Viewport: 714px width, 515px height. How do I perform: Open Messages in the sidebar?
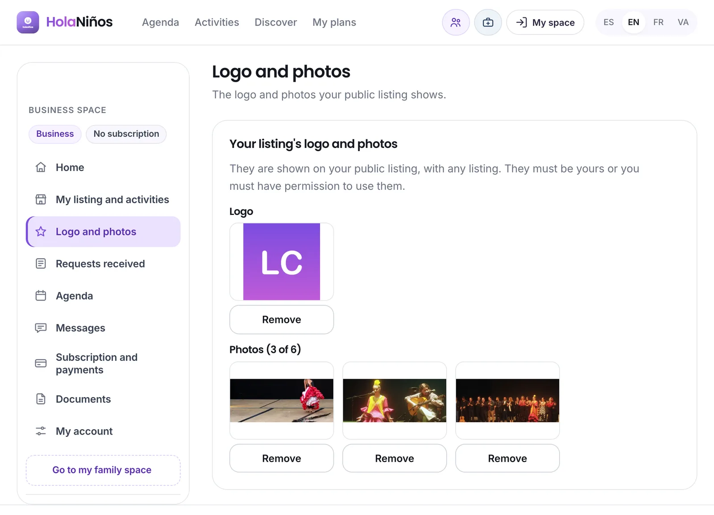coord(104,328)
